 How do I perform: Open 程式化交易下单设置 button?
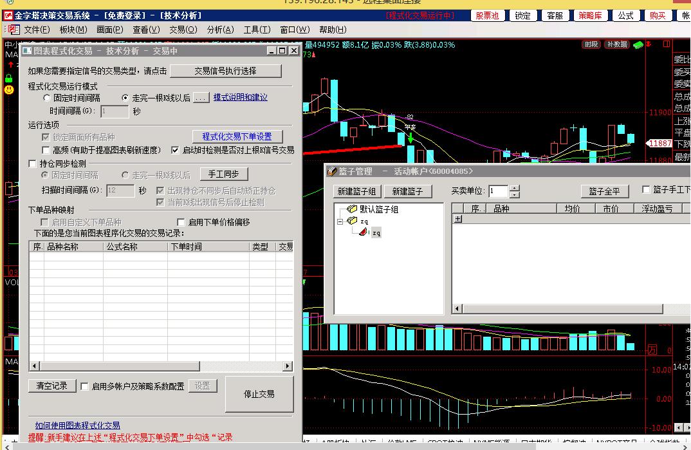pos(237,136)
